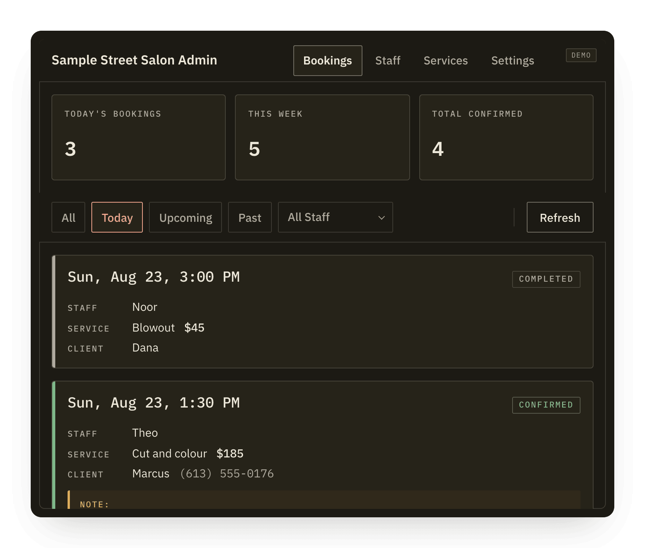Viewport: 645px width, 548px height.
Task: Go to the Services tab
Action: pos(446,61)
